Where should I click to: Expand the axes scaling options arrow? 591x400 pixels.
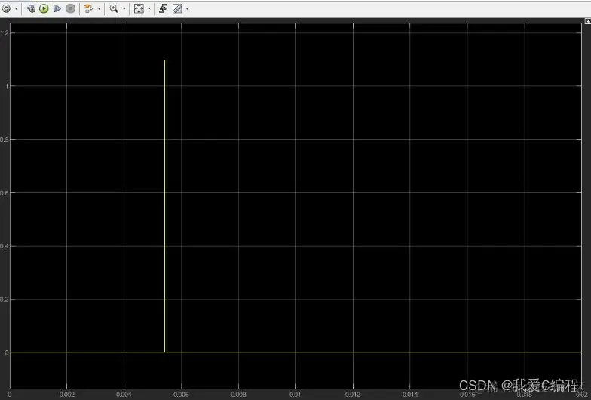(x=149, y=9)
